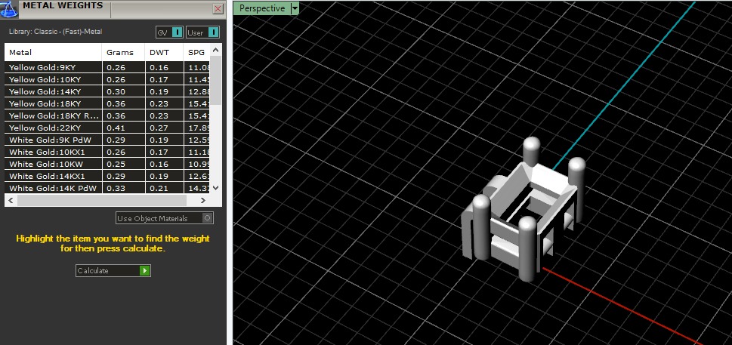Select the Yellow Gold:10KY row

coord(107,79)
